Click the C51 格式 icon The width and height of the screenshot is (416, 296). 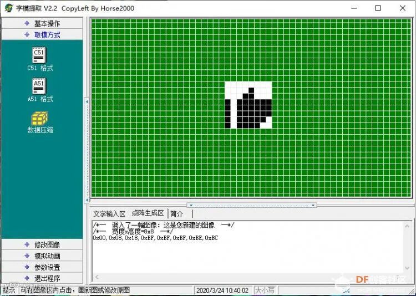click(x=39, y=55)
